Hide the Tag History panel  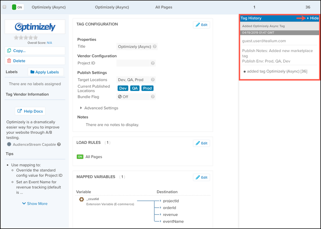tap(313, 18)
